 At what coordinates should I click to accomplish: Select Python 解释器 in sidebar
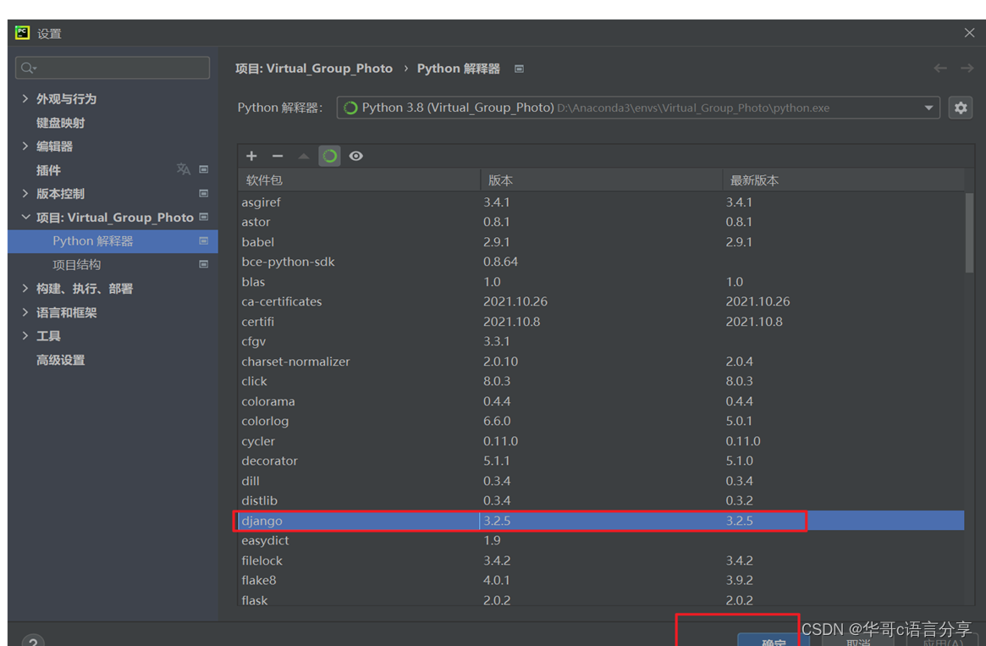[x=113, y=241]
